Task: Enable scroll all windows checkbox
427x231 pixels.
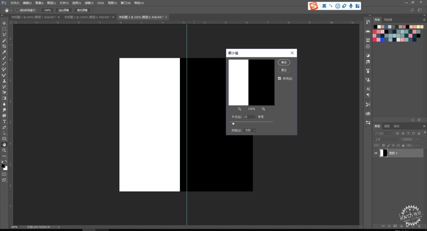Action: coord(17,10)
